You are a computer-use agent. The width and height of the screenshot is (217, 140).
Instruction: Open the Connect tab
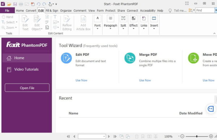[x=132, y=10]
